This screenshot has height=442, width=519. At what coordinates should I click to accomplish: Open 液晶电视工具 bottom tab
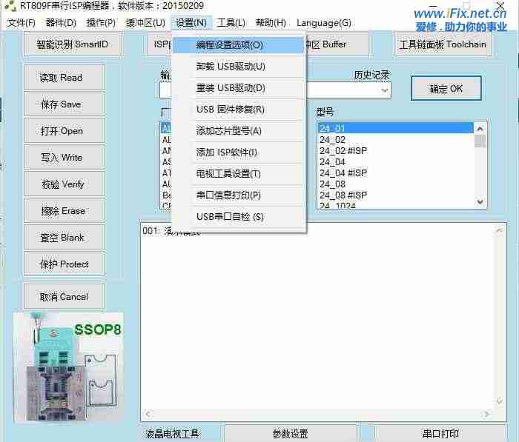click(173, 433)
